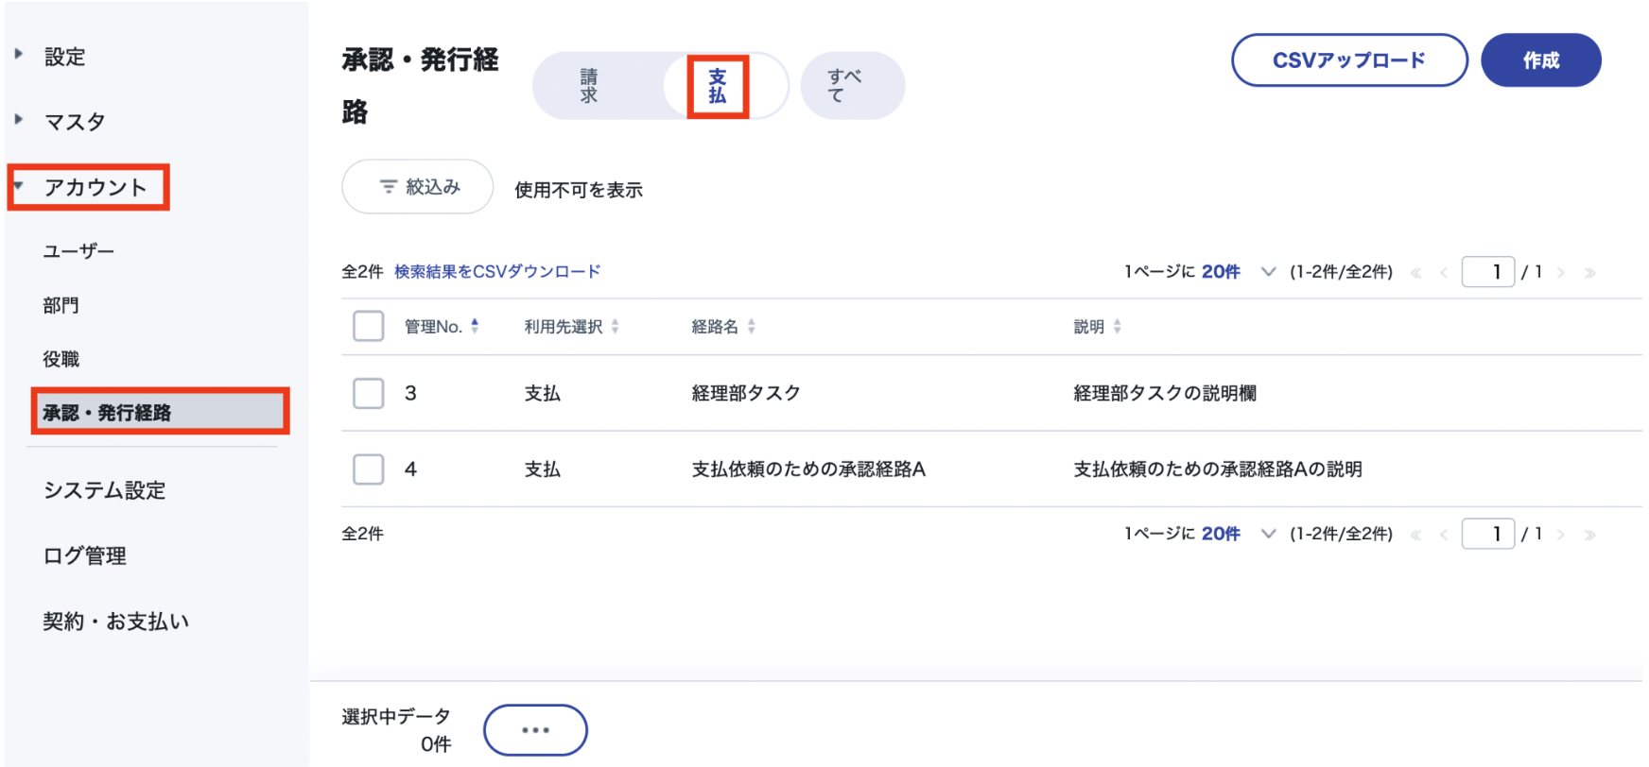
Task: Open the three-dots selected data menu
Action: tap(535, 730)
